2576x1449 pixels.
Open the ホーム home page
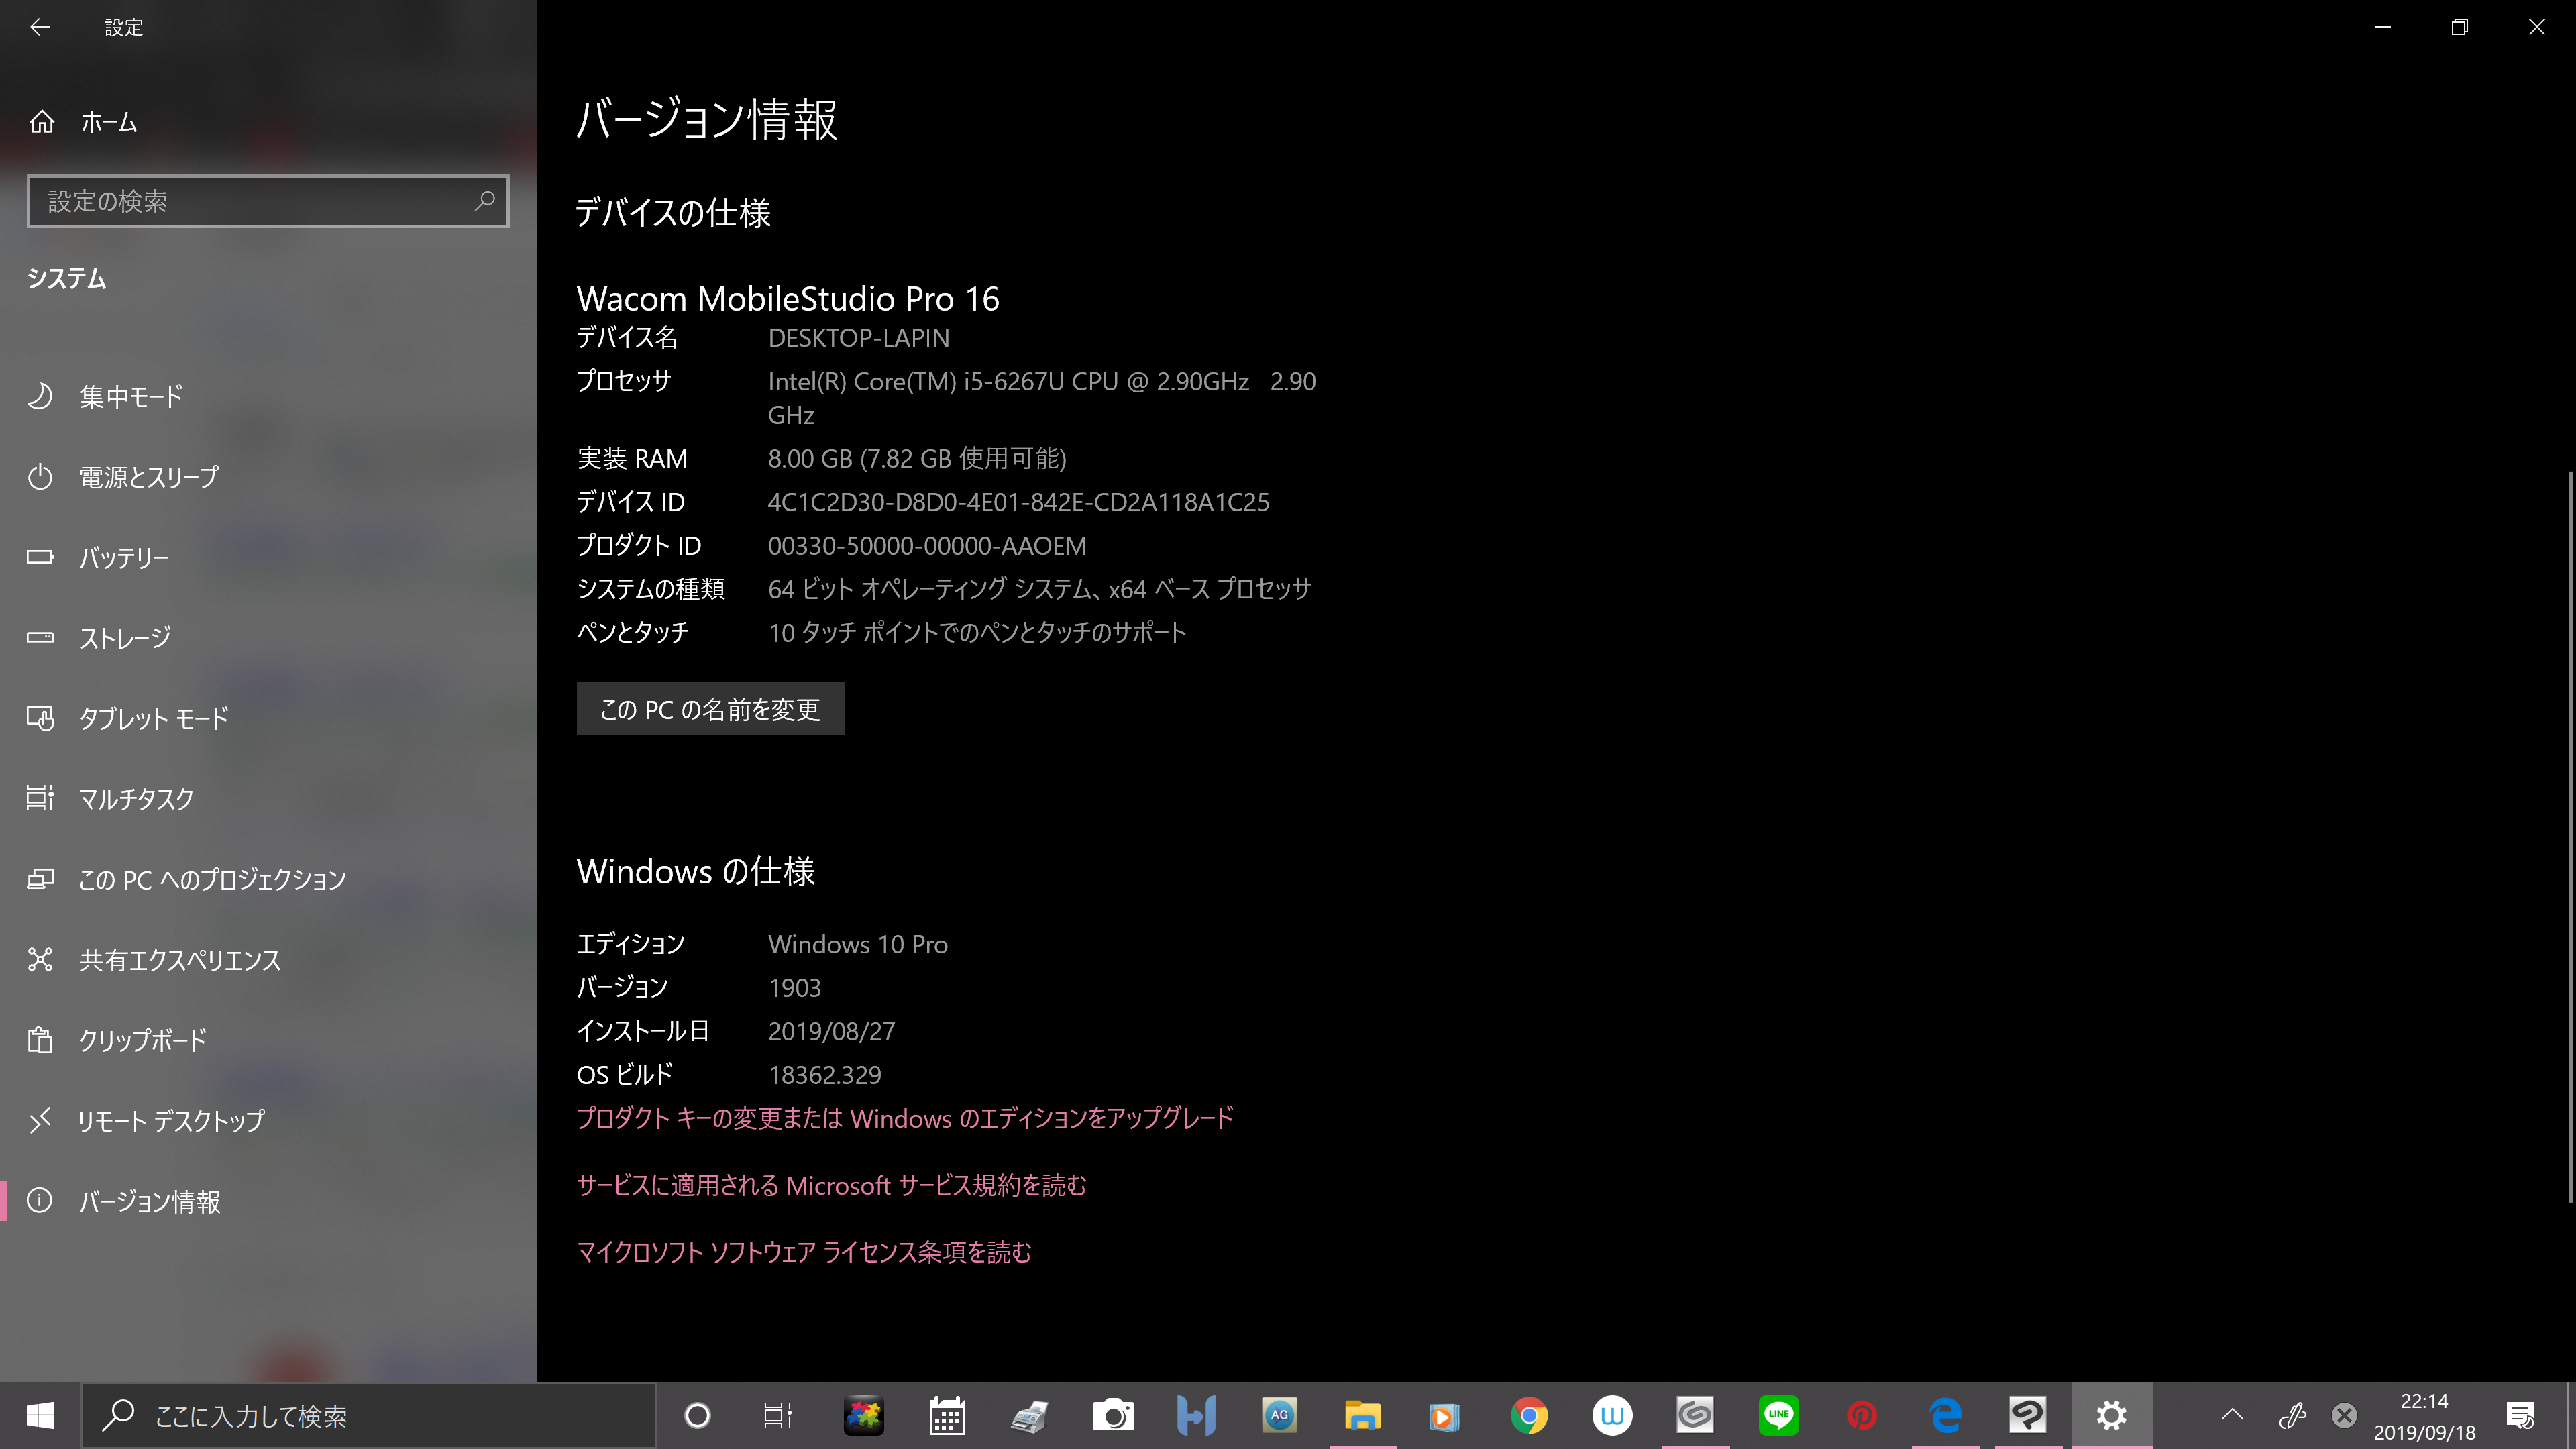108,122
